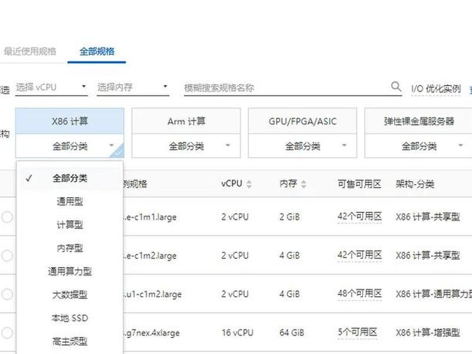The width and height of the screenshot is (472, 354).
Task: Click 2 vCPU in the u1-c1m2.large row
Action: click(x=235, y=294)
